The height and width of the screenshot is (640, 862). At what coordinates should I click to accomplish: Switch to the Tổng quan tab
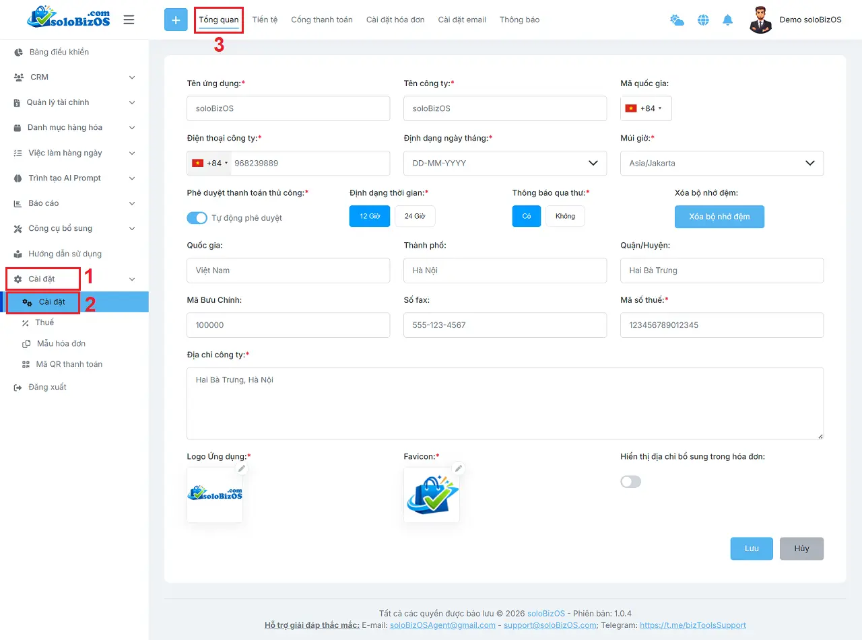click(218, 20)
